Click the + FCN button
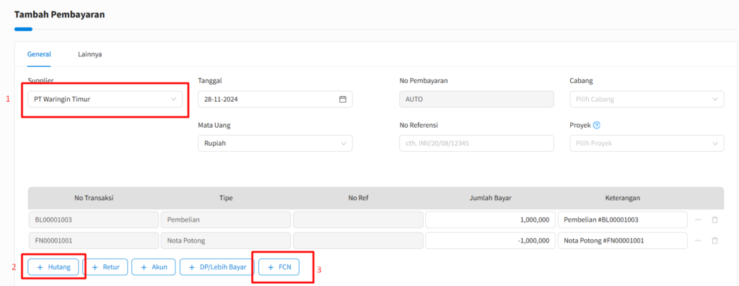Image resolution: width=739 pixels, height=286 pixels. (x=279, y=267)
